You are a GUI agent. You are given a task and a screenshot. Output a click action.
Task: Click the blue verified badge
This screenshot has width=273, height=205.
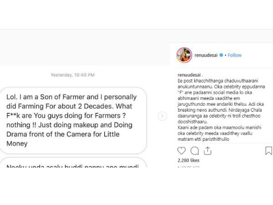[222, 56]
